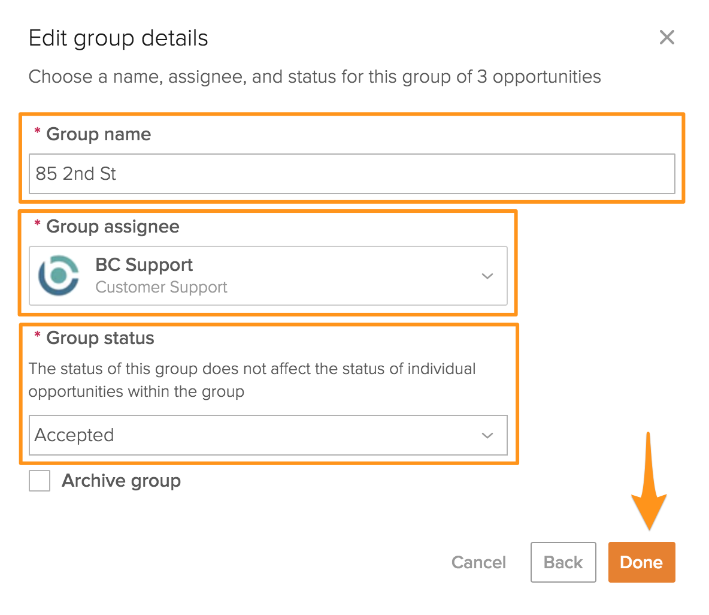Enable the Archive group checkbox
709x615 pixels.
click(x=40, y=481)
